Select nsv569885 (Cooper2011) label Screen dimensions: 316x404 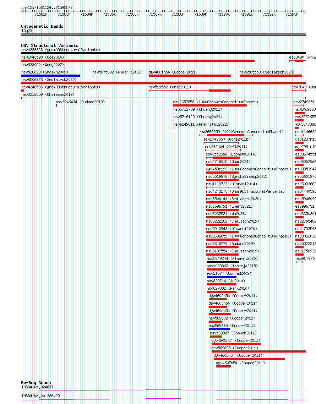pyautogui.click(x=232, y=326)
